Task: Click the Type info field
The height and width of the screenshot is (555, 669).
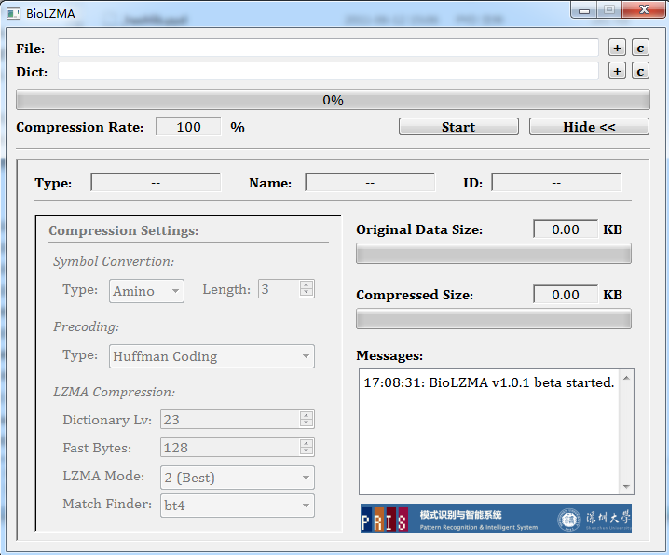Action: (x=156, y=183)
